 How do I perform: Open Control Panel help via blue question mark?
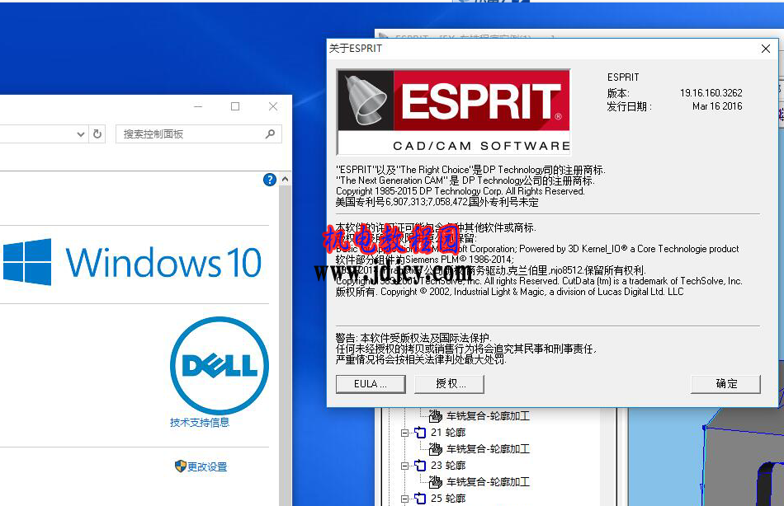[270, 180]
